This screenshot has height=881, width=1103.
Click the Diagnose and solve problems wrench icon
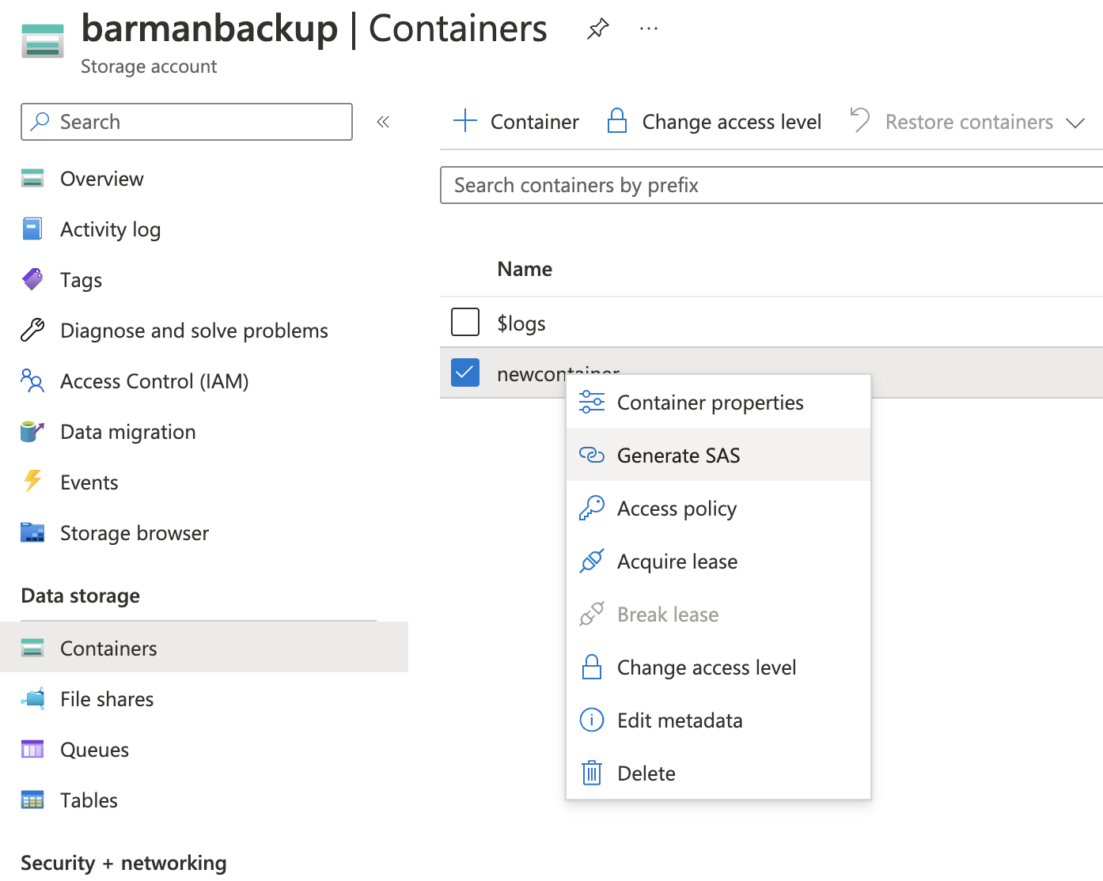[32, 330]
